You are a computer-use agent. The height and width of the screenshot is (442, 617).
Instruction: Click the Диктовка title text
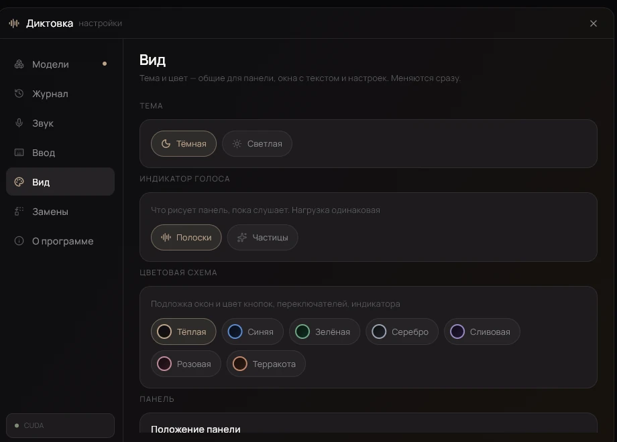(x=50, y=23)
